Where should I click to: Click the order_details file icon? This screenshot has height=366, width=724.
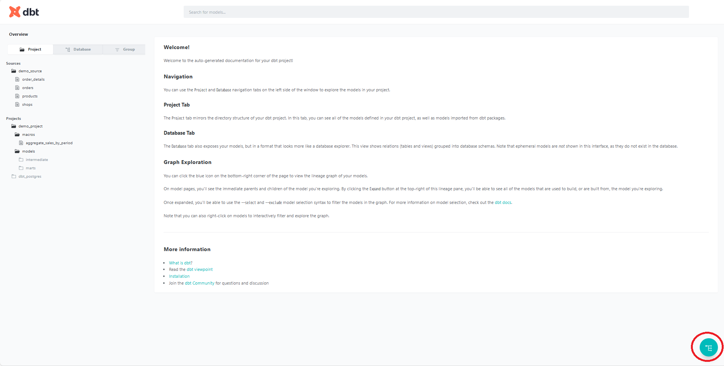17,80
